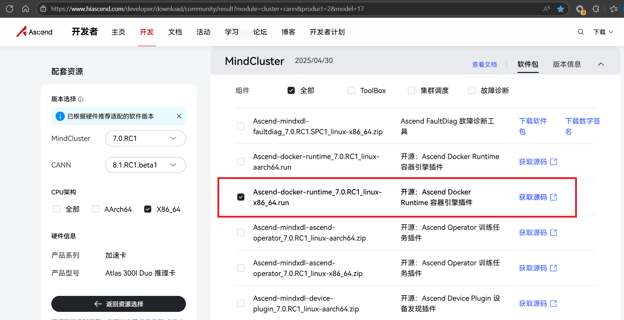View site information via the lock icon
The width and height of the screenshot is (624, 320).
click(43, 9)
